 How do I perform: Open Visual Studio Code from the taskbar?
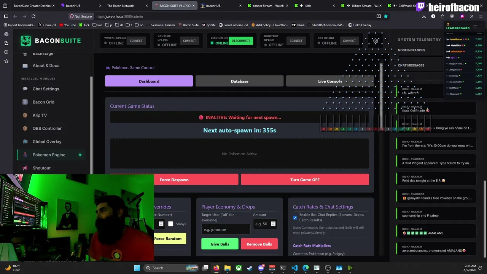point(294,268)
